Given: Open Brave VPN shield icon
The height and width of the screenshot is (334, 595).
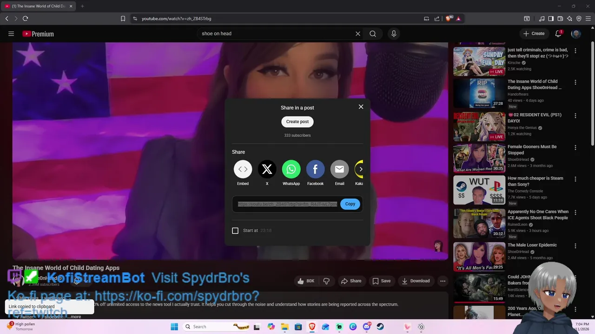Looking at the screenshot, I should click(579, 19).
